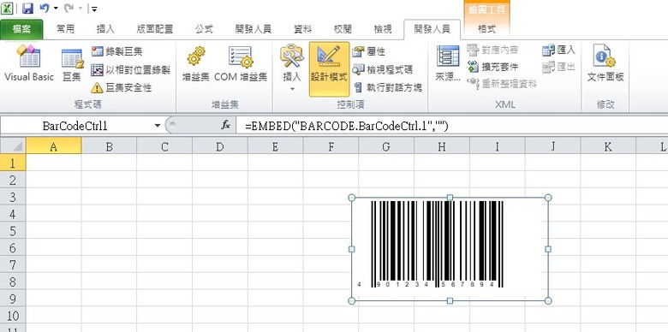
Task: Switch to the 格式 format tab
Action: pos(486,29)
